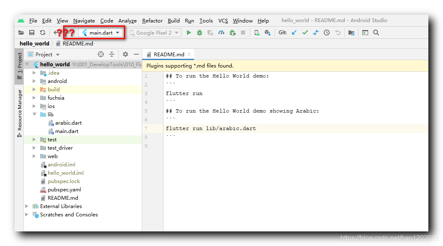The image size is (443, 246).
Task: Click the Synchronize refresh icon
Action: pos(43,33)
